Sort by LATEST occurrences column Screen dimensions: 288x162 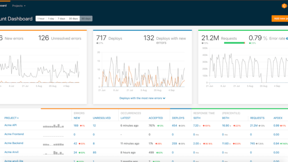[126, 118]
